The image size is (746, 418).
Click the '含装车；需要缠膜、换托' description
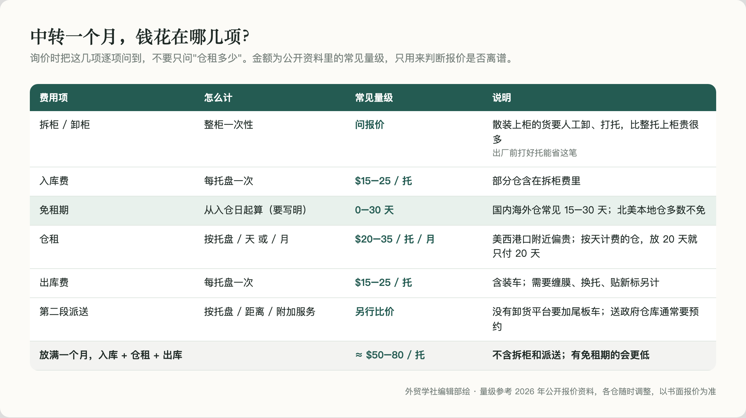pos(576,283)
